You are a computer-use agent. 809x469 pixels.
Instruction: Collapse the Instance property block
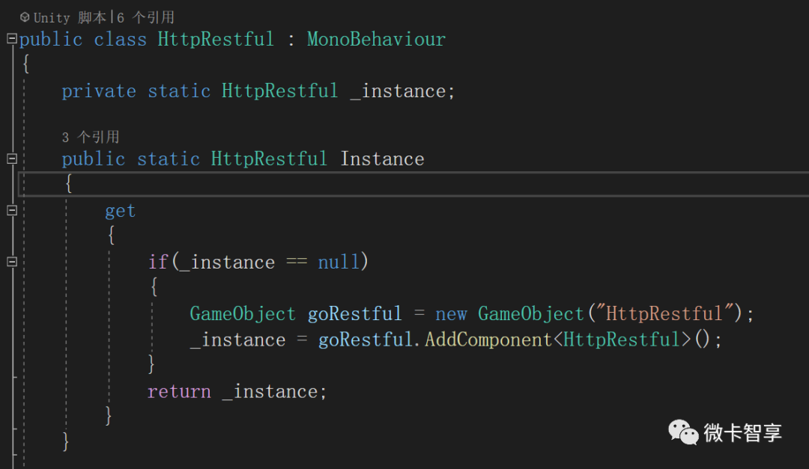[x=11, y=159]
